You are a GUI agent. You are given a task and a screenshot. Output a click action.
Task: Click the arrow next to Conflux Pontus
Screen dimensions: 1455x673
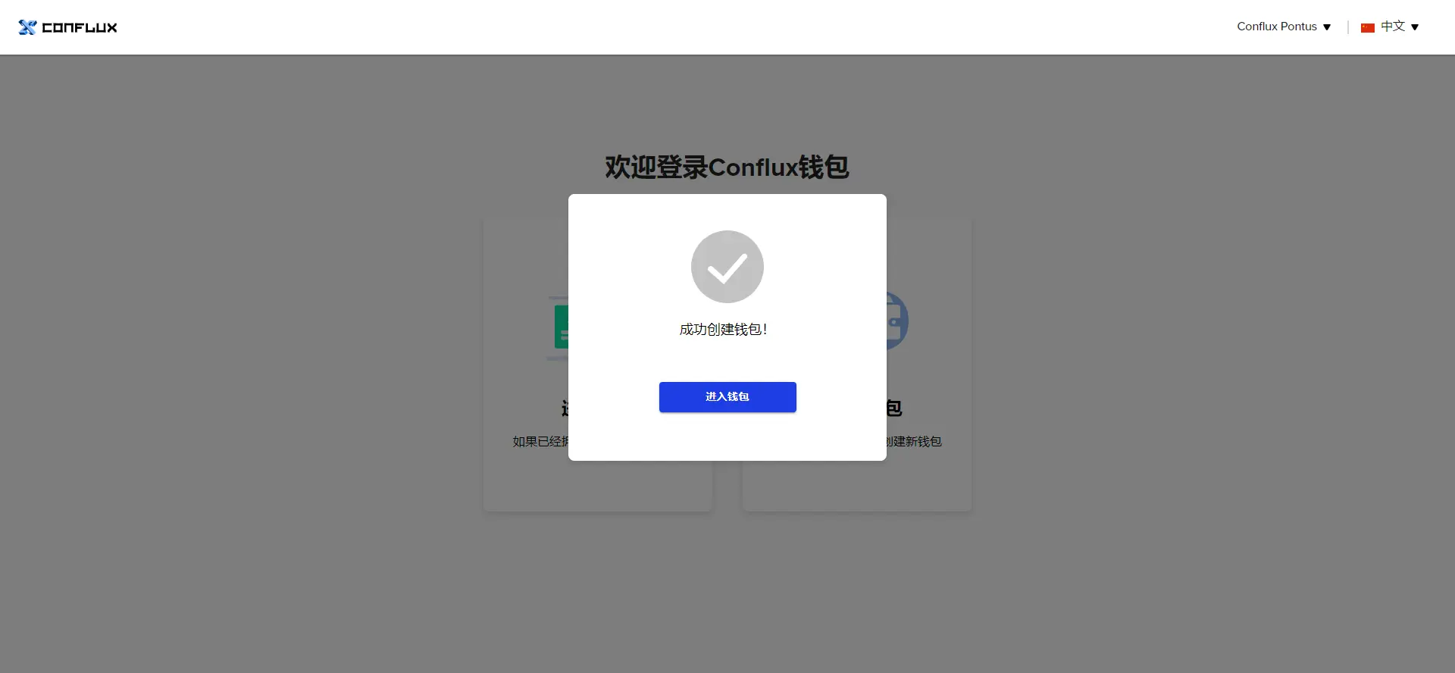pos(1327,27)
